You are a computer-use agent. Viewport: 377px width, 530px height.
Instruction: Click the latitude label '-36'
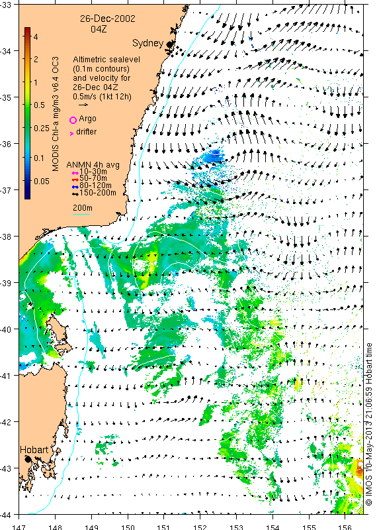coord(5,144)
